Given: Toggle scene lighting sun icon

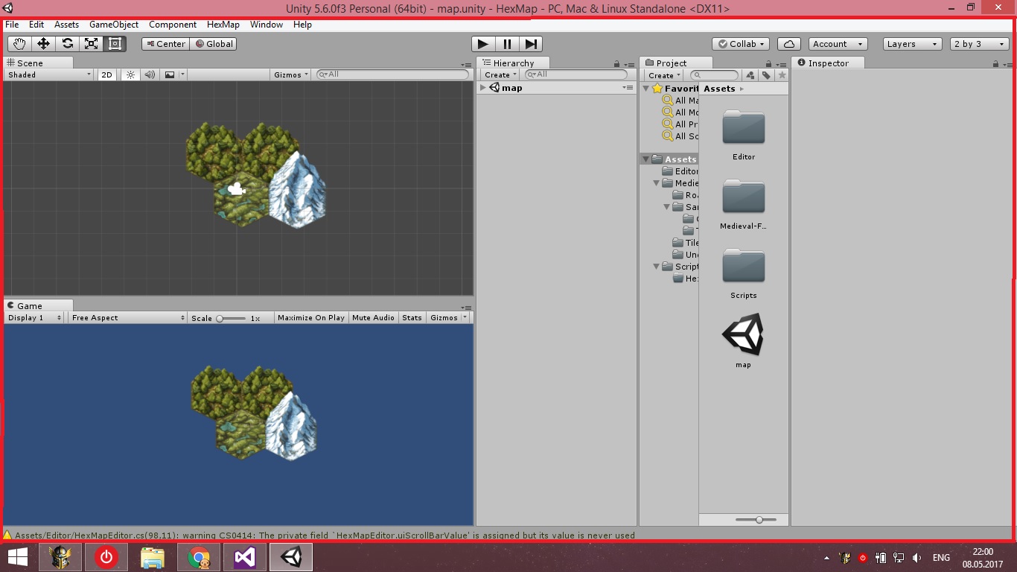Looking at the screenshot, I should click(130, 74).
